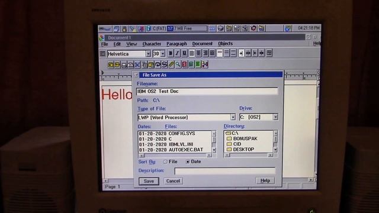
Task: Click the Files list horizontal scroll right arrow
Action: 209,155
